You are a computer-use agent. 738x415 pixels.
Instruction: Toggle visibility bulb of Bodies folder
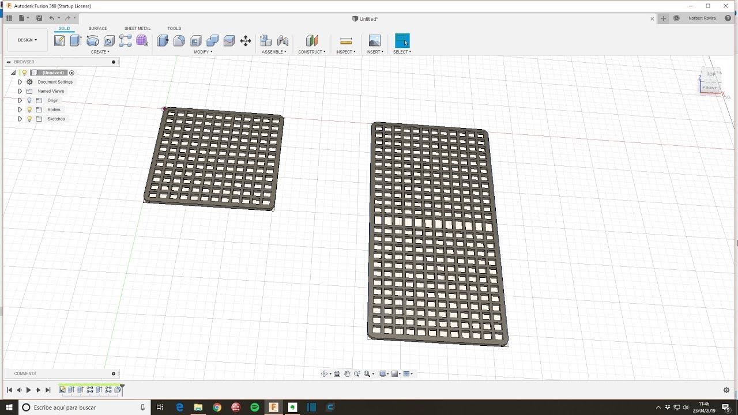tap(29, 110)
